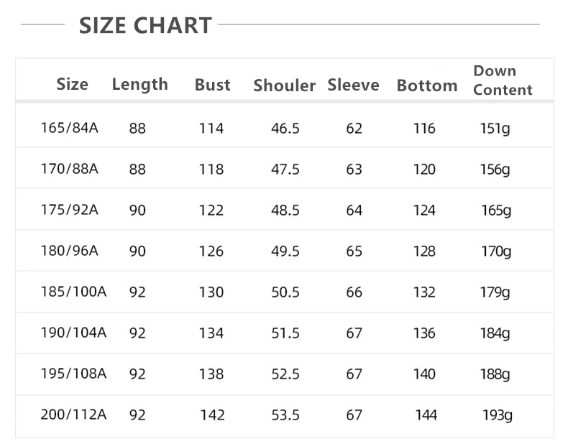Select the 180/96A size row label
This screenshot has height=444, width=568.
pyautogui.click(x=70, y=251)
